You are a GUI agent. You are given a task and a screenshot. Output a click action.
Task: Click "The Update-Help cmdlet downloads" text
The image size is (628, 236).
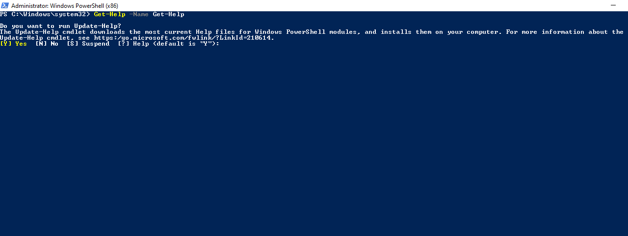pyautogui.click(x=62, y=32)
